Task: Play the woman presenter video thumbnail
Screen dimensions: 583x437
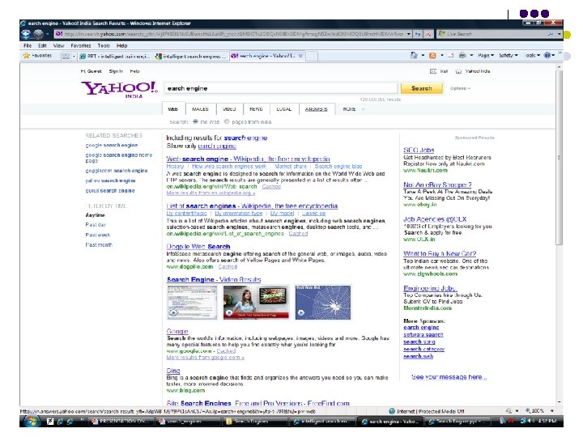Action: [x=256, y=303]
